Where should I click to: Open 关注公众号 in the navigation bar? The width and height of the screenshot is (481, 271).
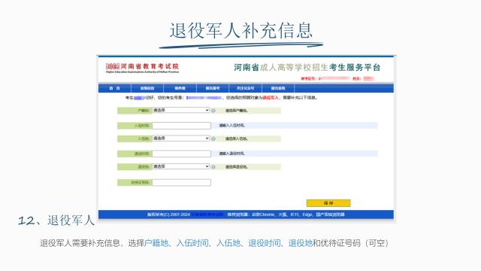point(246,88)
